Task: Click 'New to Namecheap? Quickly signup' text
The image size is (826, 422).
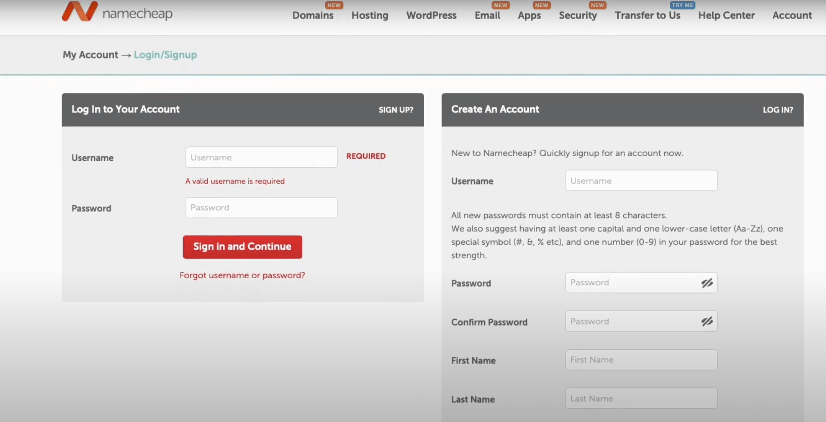Action: [567, 153]
